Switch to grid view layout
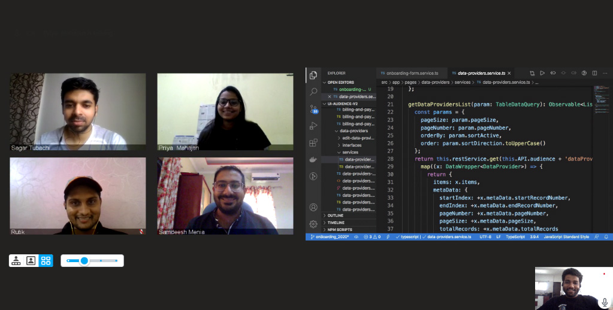The width and height of the screenshot is (613, 310). pos(46,260)
